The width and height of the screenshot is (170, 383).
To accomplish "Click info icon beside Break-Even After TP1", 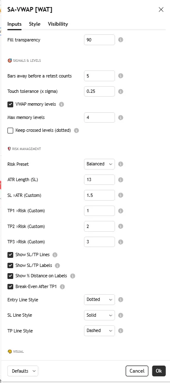I will [x=62, y=287].
